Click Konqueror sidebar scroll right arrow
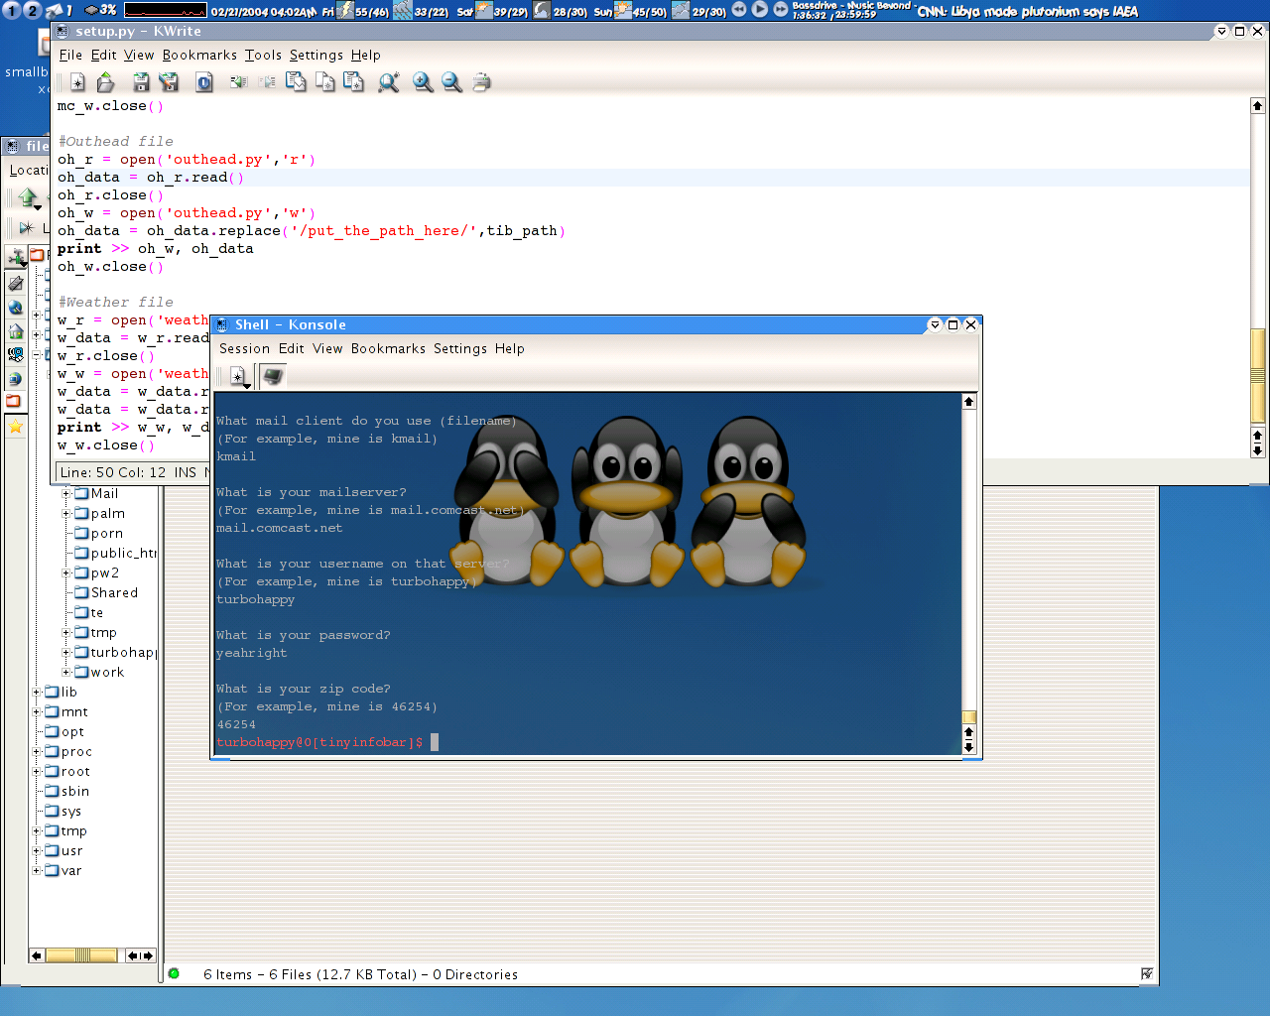Image resolution: width=1270 pixels, height=1016 pixels. pyautogui.click(x=148, y=955)
